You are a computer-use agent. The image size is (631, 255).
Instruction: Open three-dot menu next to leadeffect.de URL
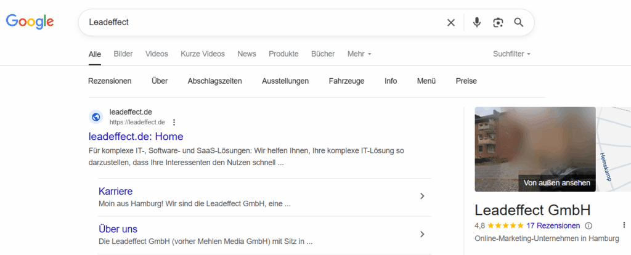(x=174, y=122)
